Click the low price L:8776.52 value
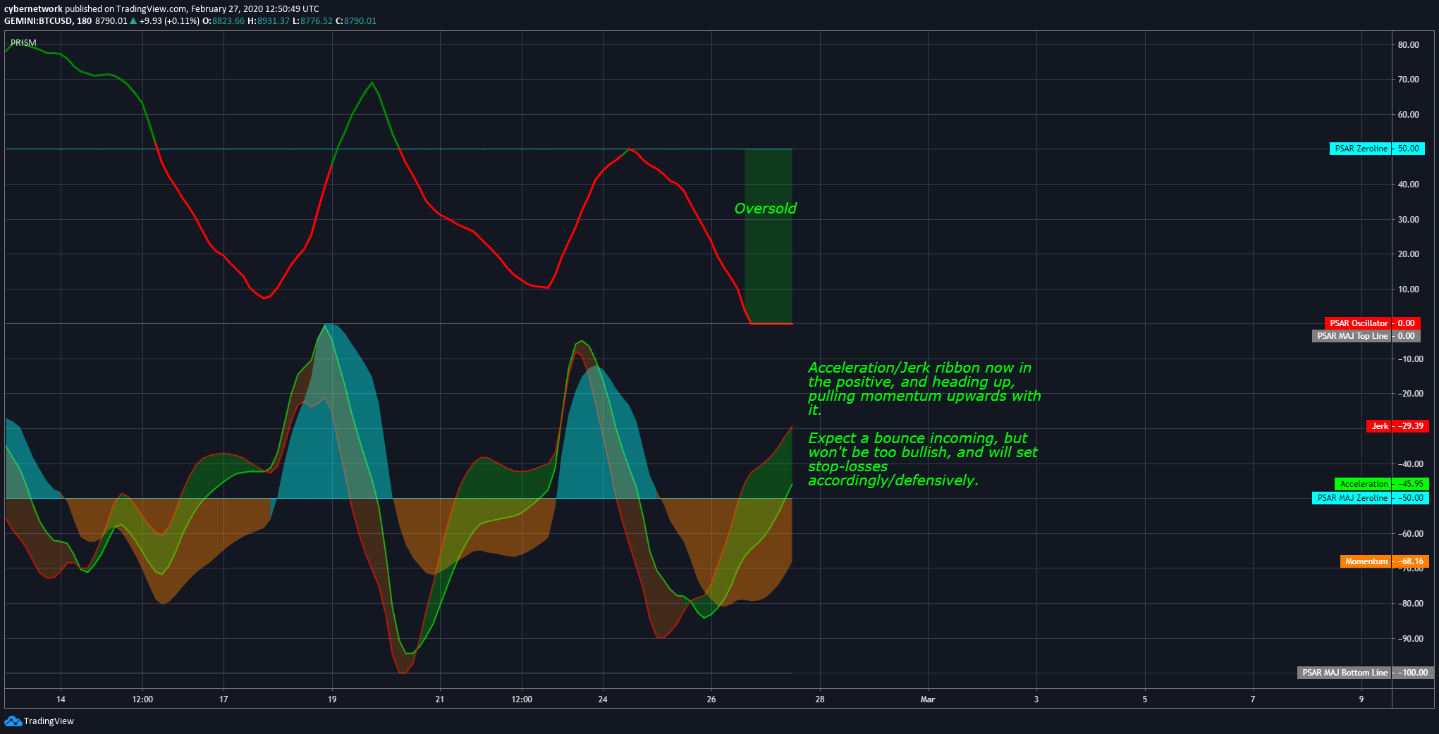The height and width of the screenshot is (734, 1439). coord(312,20)
